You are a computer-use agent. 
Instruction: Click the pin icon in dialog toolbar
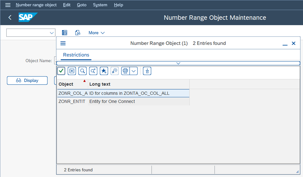[147, 71]
